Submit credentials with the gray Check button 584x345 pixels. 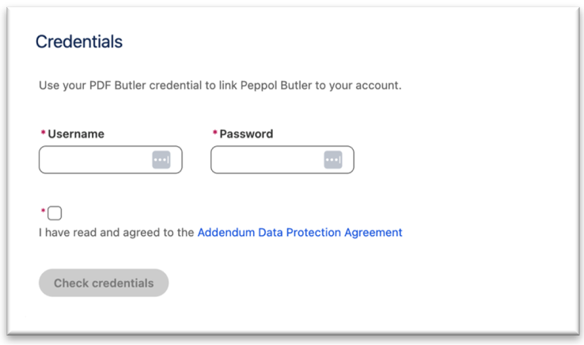[x=104, y=283]
